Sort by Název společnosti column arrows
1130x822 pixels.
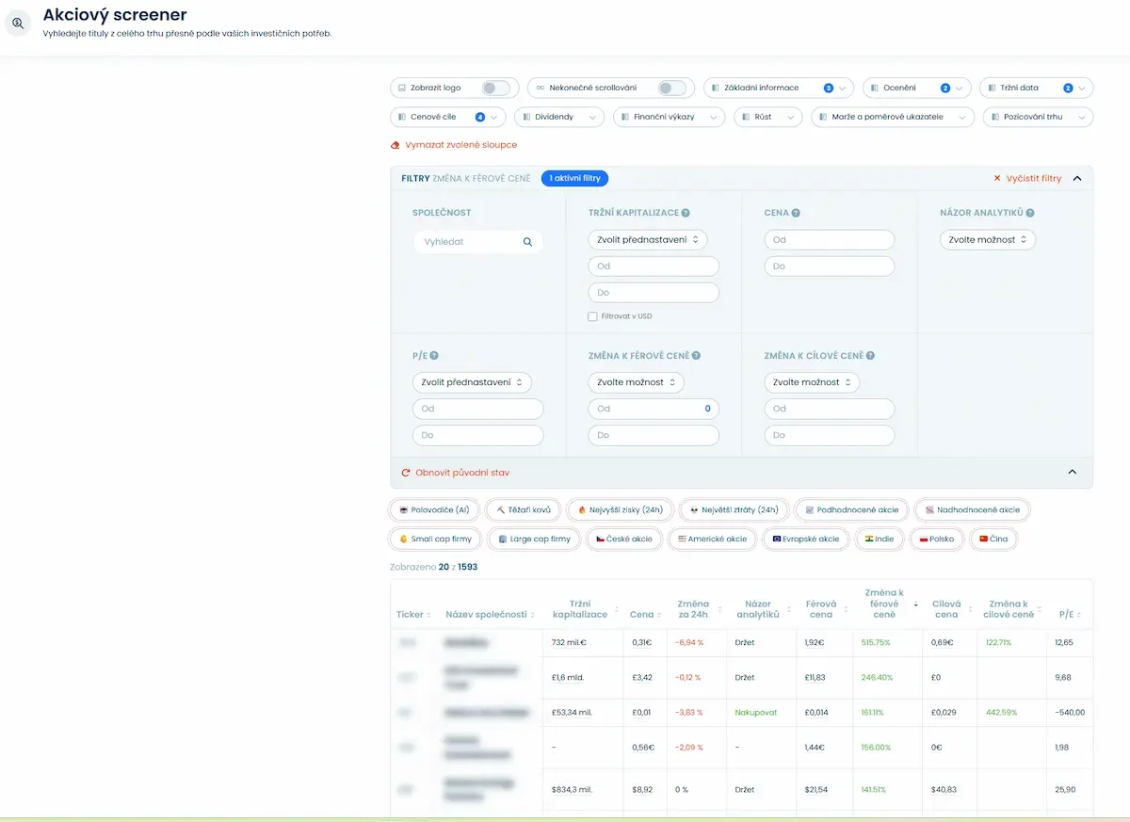532,615
